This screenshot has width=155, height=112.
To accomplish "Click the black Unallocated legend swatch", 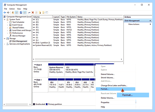I will (34, 104).
